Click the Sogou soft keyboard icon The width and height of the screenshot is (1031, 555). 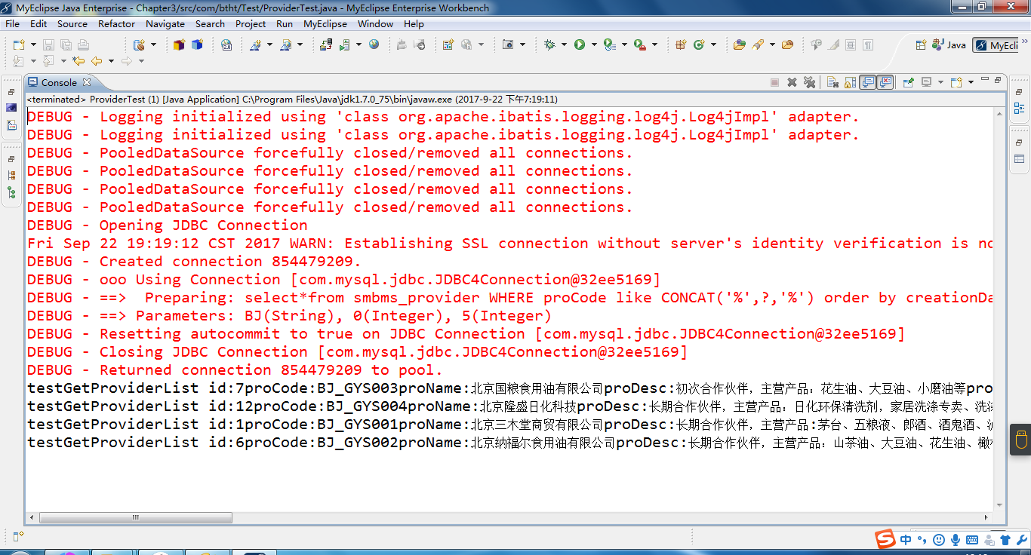[972, 539]
